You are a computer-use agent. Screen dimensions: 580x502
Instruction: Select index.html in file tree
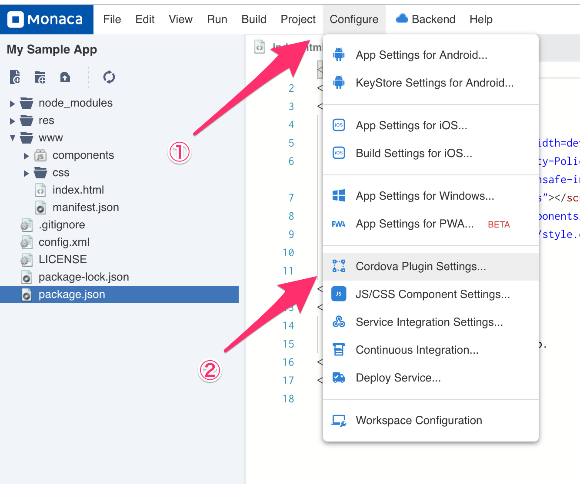(x=78, y=190)
